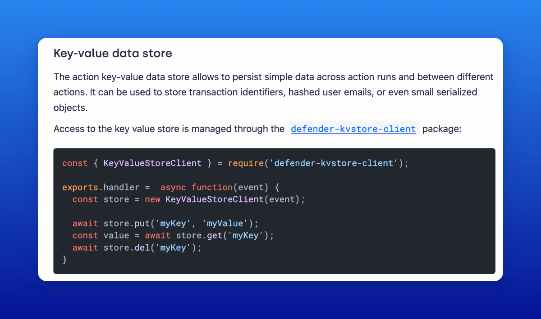Click the 'value' variable name in the code
The image size is (541, 319).
coord(116,235)
